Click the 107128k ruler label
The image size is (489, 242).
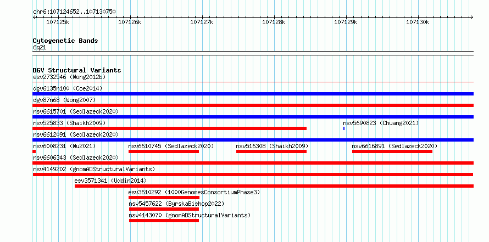274,22
